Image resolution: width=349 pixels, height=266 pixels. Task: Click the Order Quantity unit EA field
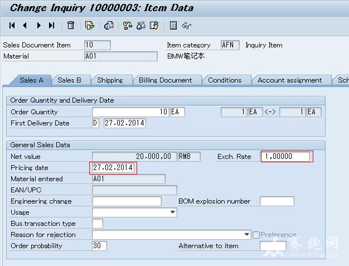(x=177, y=112)
